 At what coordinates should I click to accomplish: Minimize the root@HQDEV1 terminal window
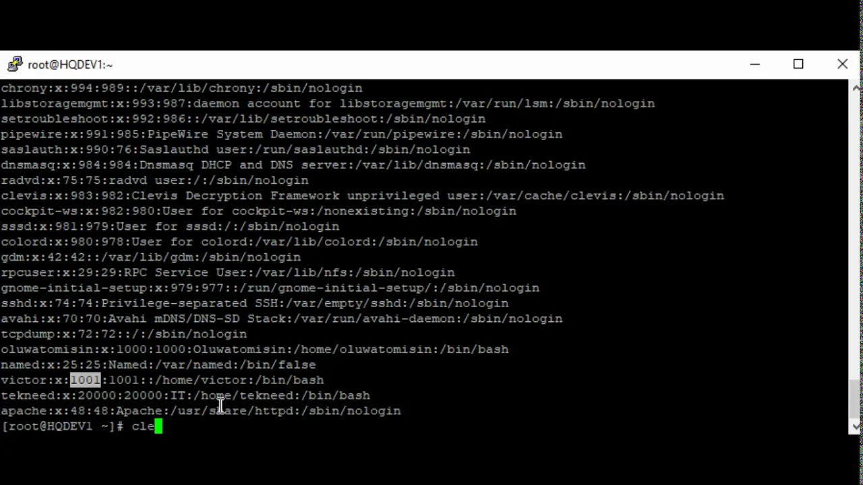754,65
